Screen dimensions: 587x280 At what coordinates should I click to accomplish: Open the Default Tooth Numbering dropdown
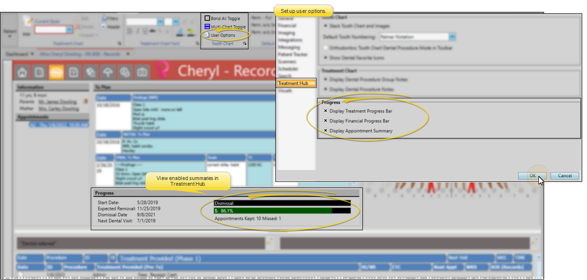(452, 37)
